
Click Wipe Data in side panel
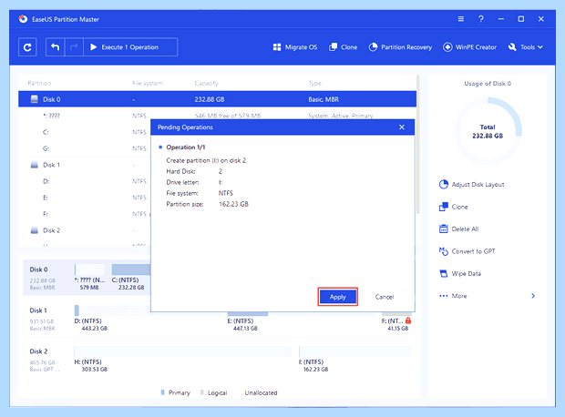[460, 274]
